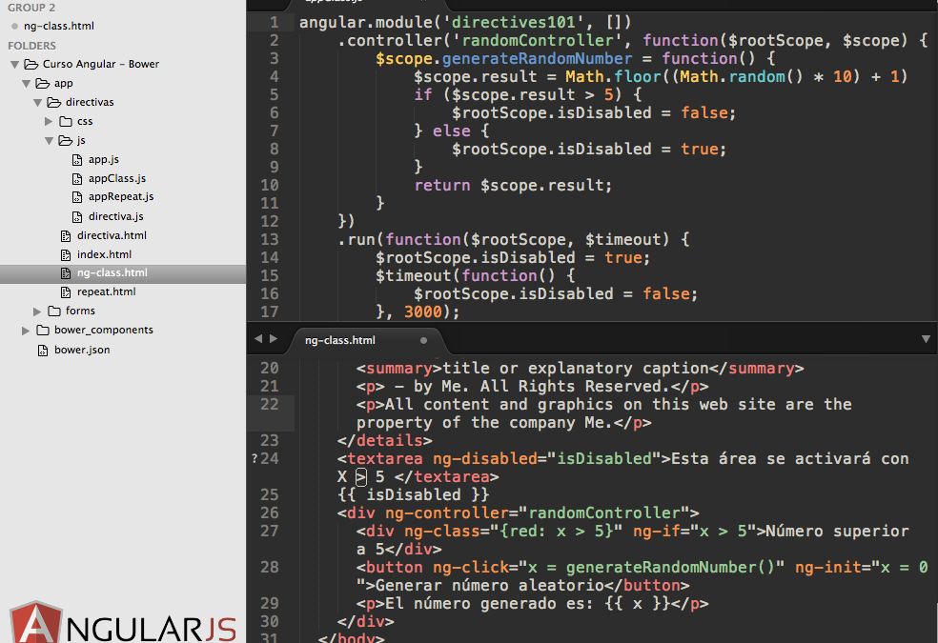Click the gray dot beside ng-class.html in Group 2
Viewport: 938px width, 643px height.
pyautogui.click(x=15, y=26)
